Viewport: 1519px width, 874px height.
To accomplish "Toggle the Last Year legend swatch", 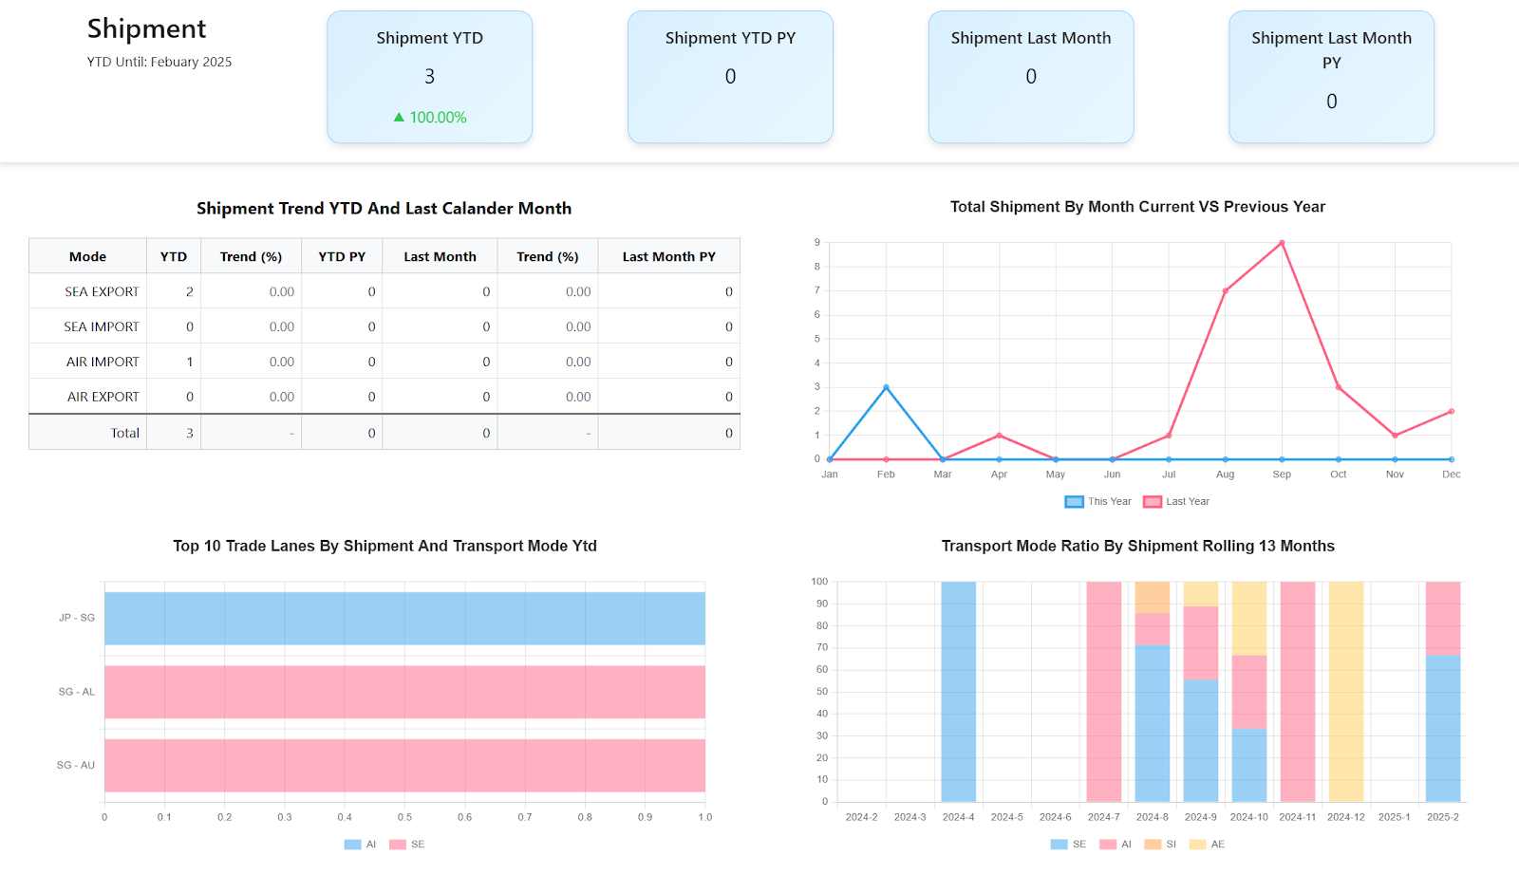I will point(1153,502).
